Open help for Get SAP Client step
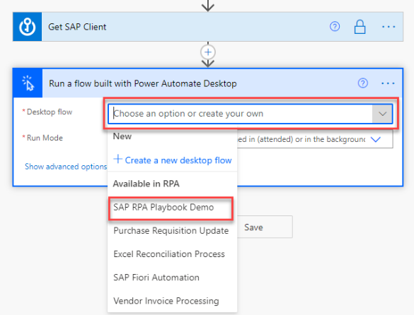 (x=335, y=27)
